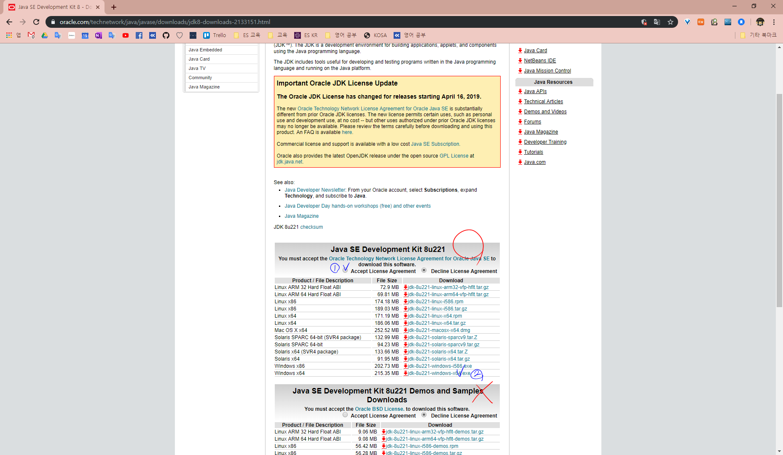Open the JDK 8u221 checksum link
This screenshot has width=783, height=455.
311,227
